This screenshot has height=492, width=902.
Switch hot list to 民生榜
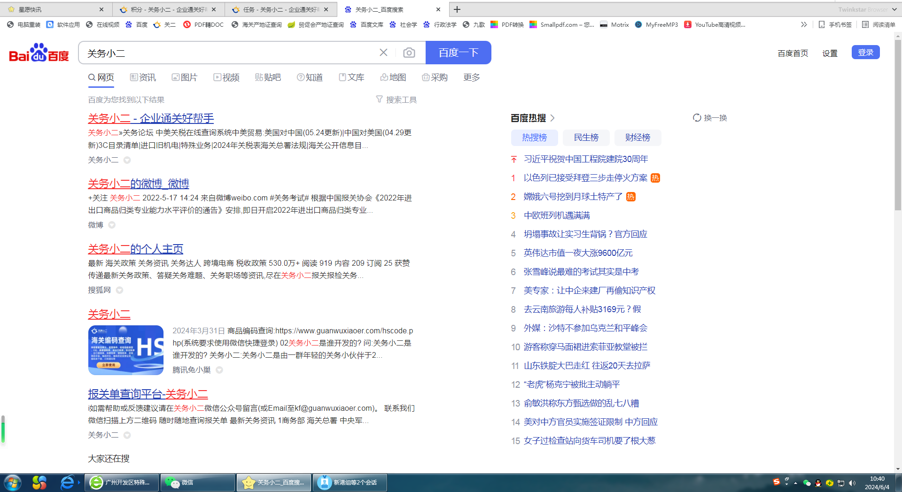[586, 138]
